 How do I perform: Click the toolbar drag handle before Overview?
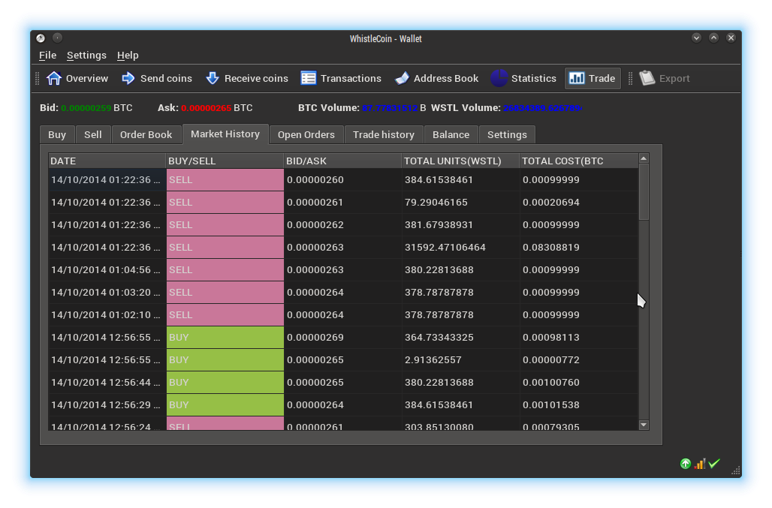point(38,78)
